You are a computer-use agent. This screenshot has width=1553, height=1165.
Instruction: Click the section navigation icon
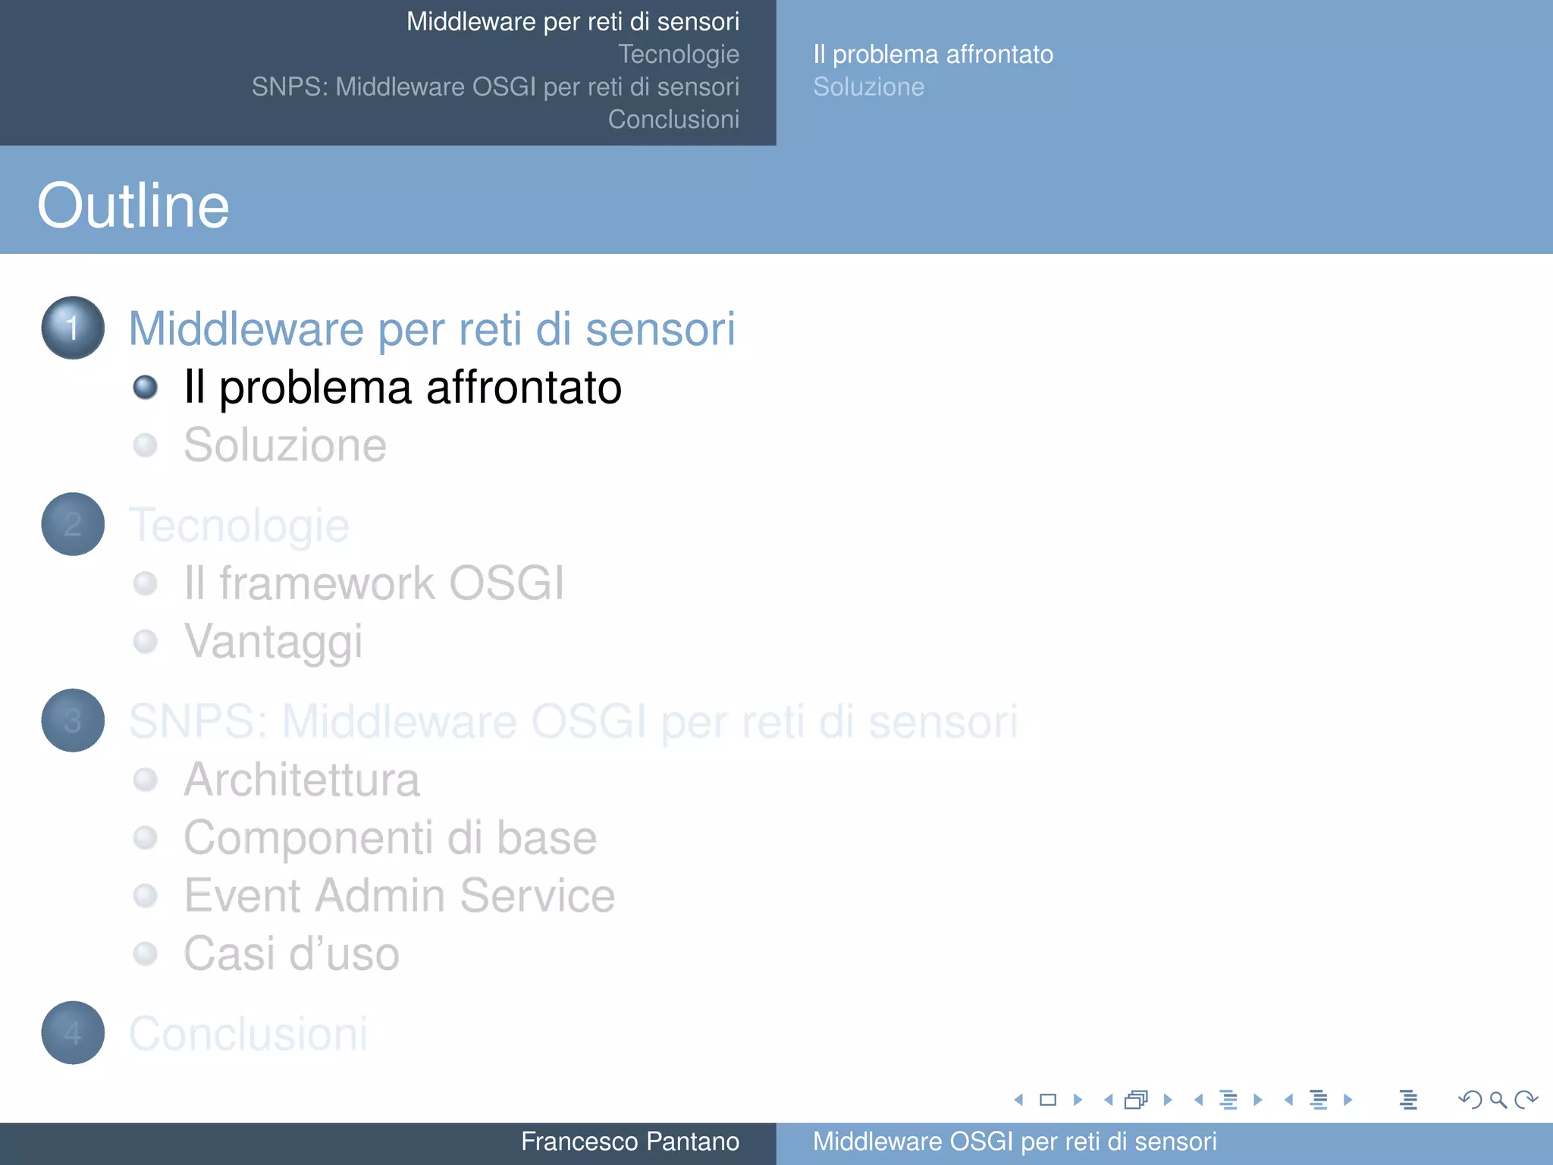click(x=1319, y=1100)
